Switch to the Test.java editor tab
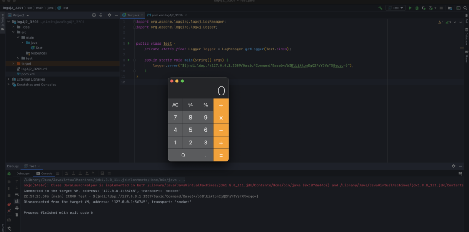This screenshot has width=469, height=232. [133, 15]
